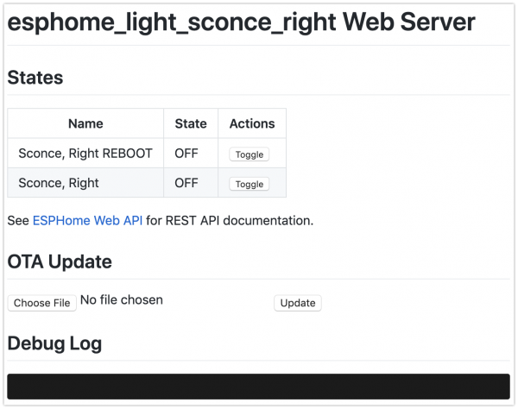518x409 pixels.
Task: Click the State column header
Action: [x=191, y=123]
